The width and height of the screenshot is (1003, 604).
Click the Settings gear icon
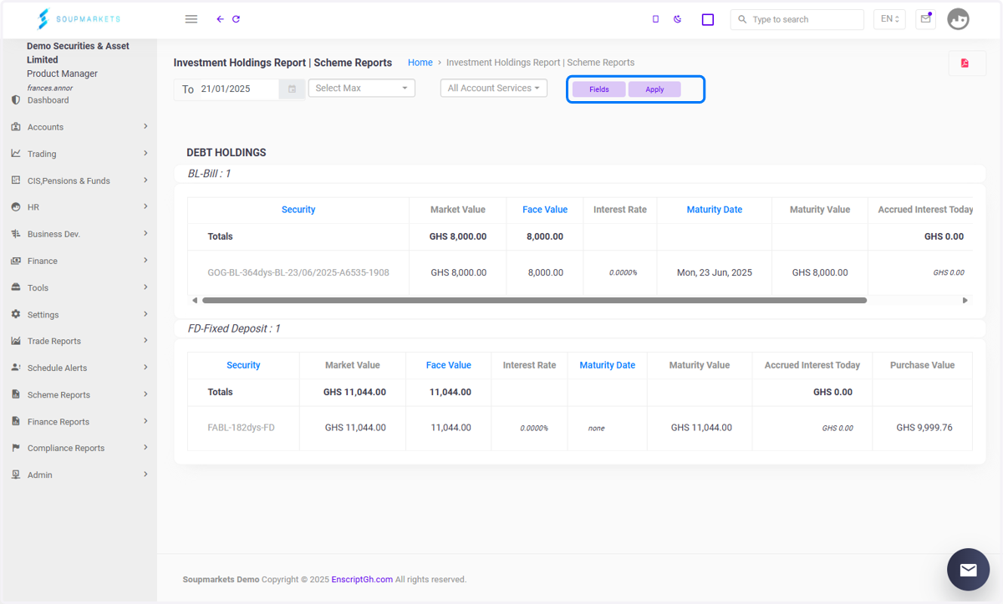pyautogui.click(x=16, y=315)
